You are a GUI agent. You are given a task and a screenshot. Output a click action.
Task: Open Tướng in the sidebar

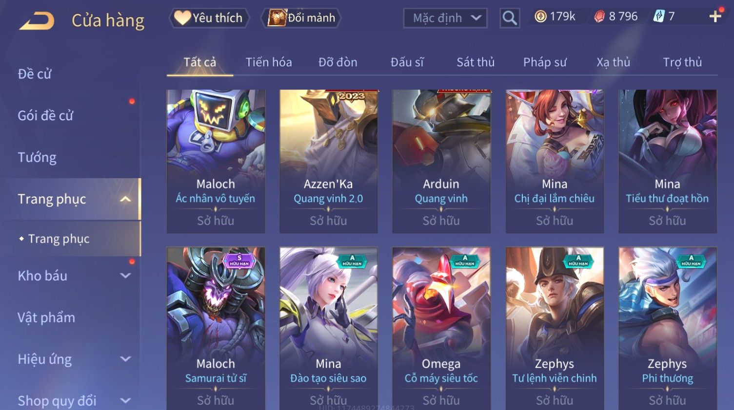(x=37, y=158)
